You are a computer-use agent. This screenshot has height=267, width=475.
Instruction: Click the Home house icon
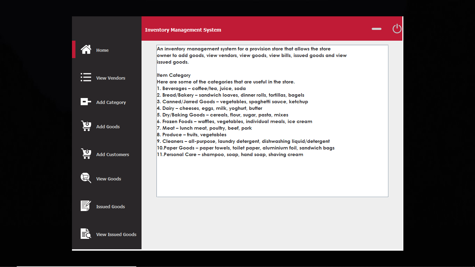pos(86,50)
